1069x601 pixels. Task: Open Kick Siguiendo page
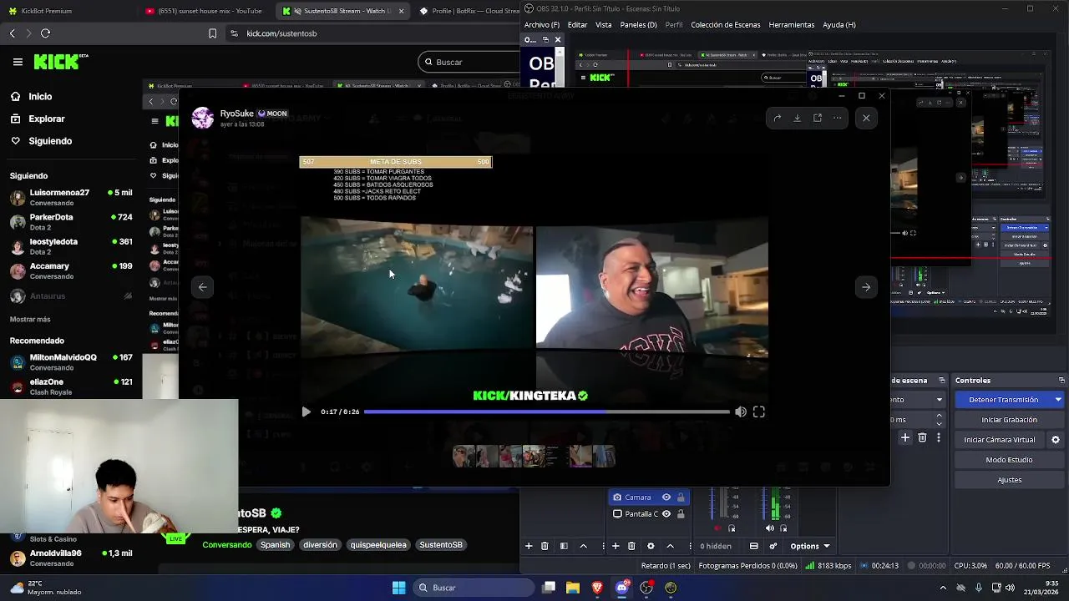(x=50, y=141)
